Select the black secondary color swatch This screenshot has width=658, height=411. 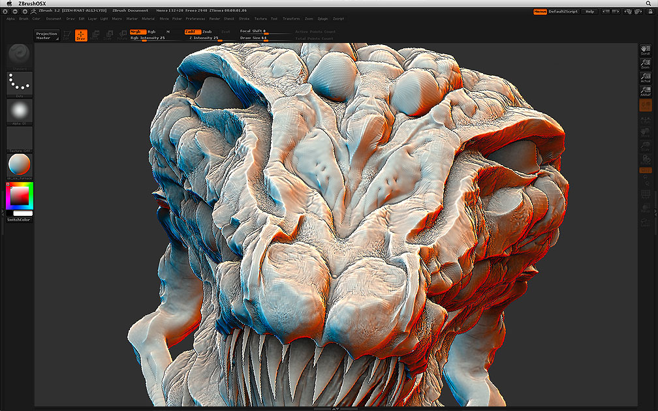9,213
